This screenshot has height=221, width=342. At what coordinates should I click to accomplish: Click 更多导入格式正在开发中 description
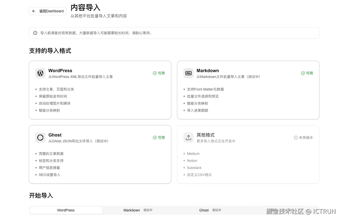coord(216,141)
